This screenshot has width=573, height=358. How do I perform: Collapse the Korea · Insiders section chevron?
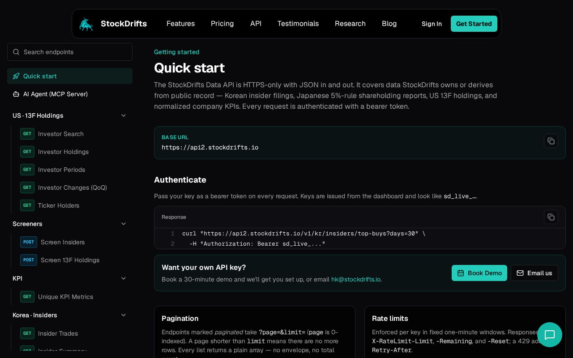(x=124, y=315)
